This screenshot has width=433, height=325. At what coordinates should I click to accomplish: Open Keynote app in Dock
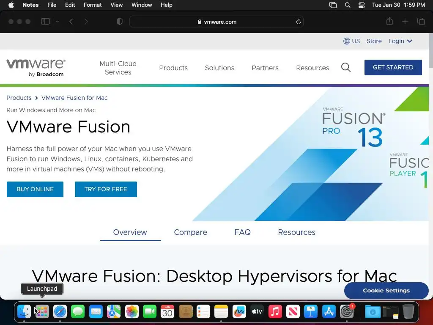311,311
